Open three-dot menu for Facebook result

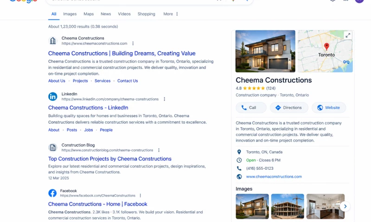click(x=141, y=196)
